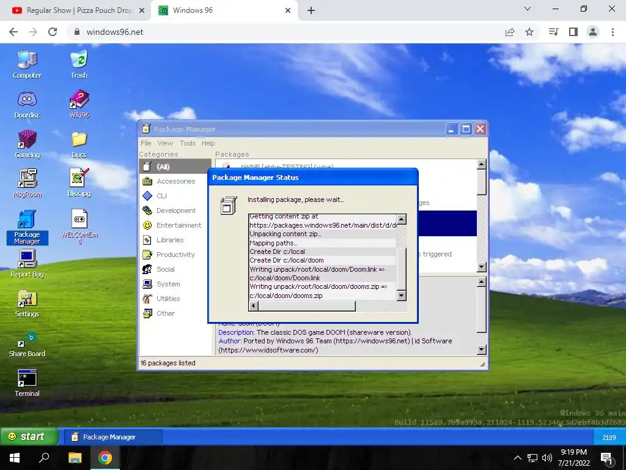The width and height of the screenshot is (626, 470).
Task: Click packages list scroll up arrow
Action: [x=482, y=164]
